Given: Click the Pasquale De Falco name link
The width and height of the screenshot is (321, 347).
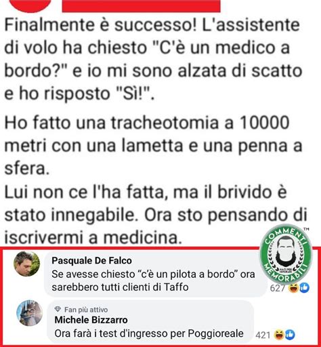Looking at the screenshot, I should 91,260.
